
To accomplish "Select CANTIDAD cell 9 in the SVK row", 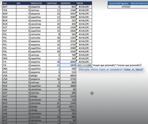I will pyautogui.click(x=53, y=110).
